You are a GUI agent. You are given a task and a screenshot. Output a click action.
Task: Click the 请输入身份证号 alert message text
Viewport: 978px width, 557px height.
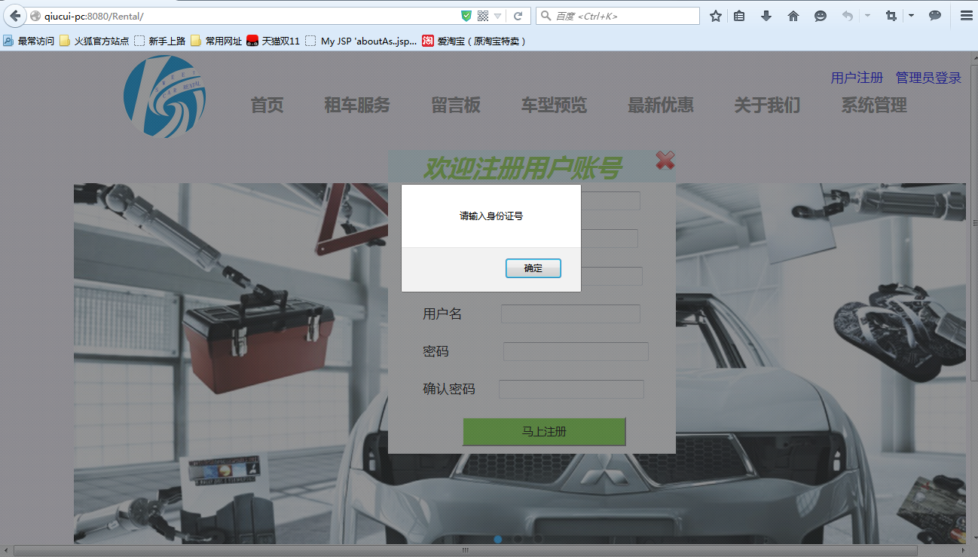[x=491, y=216]
